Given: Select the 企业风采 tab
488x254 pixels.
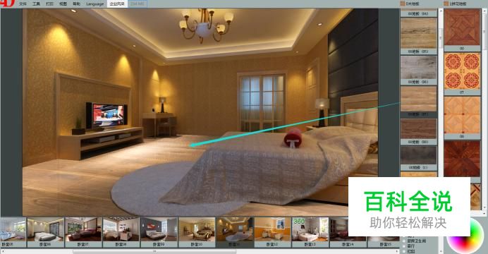Looking at the screenshot, I should [117, 4].
